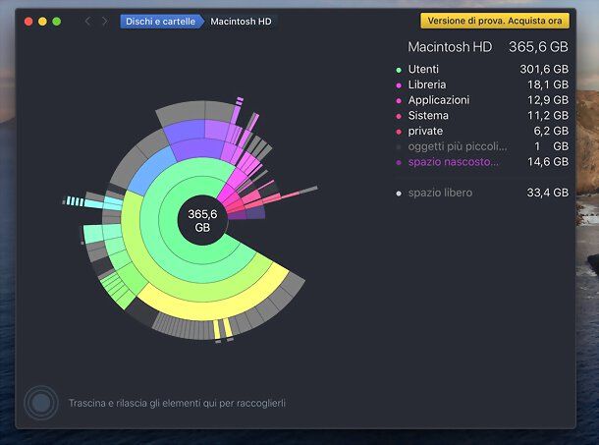Click the pink dot beside Sistema

[x=399, y=116]
